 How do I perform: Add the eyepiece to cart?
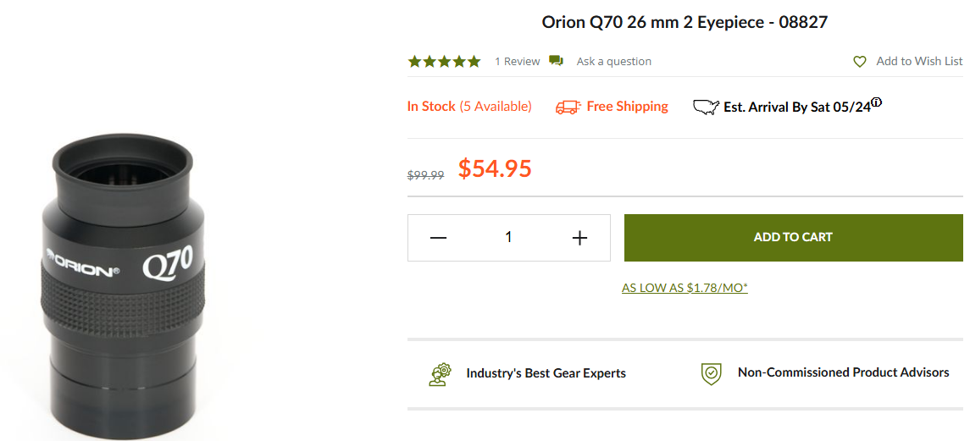[x=793, y=238]
